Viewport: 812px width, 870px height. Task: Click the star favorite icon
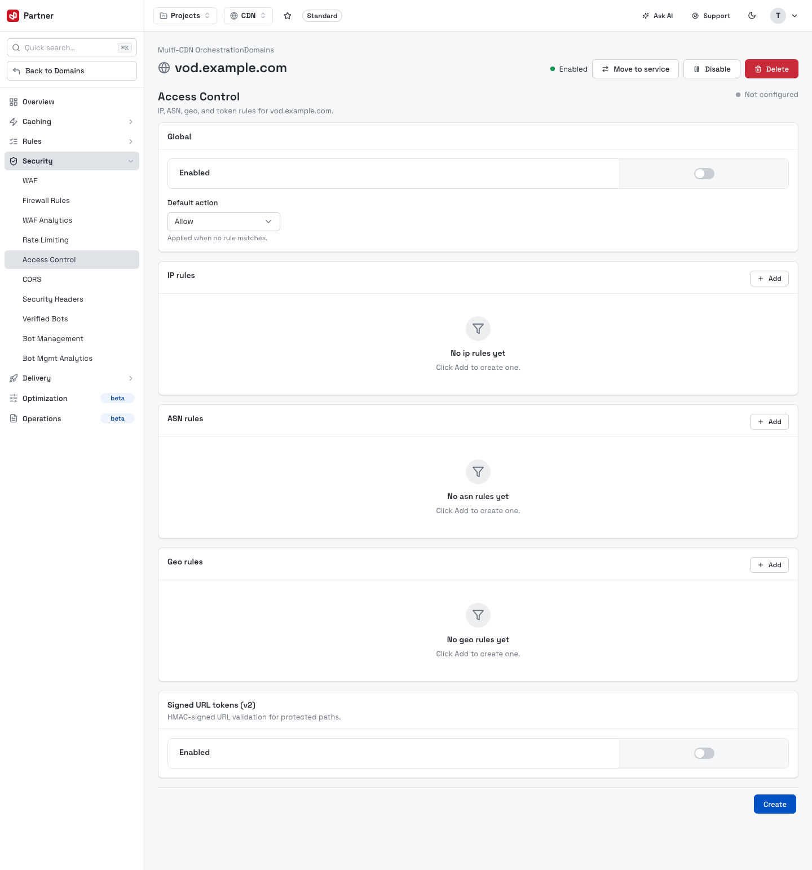coord(288,16)
